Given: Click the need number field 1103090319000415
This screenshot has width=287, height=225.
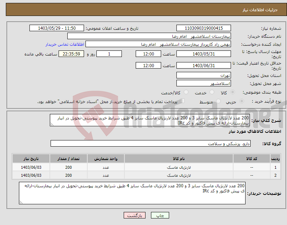Looking at the screenshot, I should click(204, 28).
